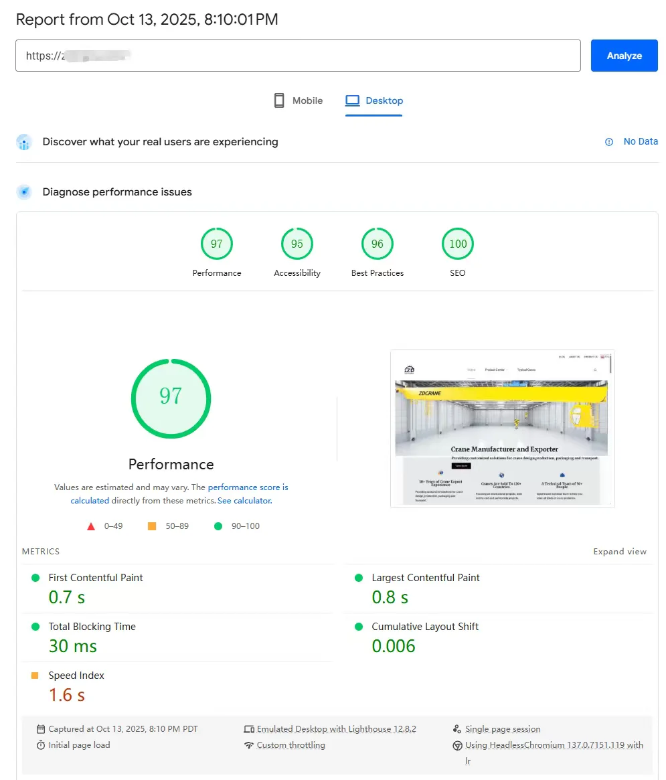The height and width of the screenshot is (780, 666).
Task: Click the Diagnose performance issues icon
Action: (24, 192)
